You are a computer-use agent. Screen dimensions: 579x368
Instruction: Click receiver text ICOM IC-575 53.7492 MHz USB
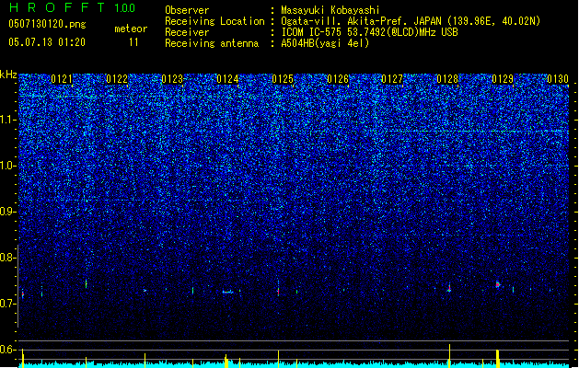click(369, 32)
